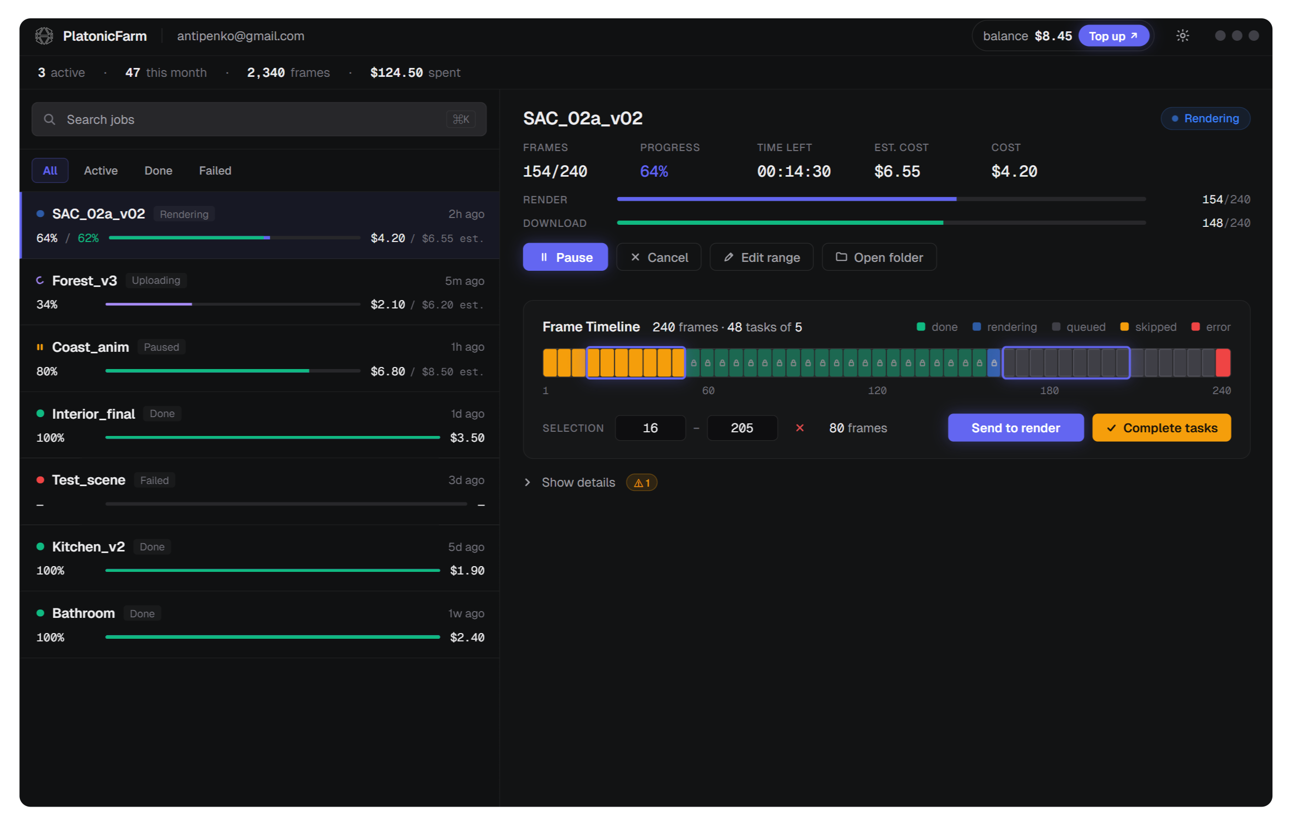
Task: Click the Uploading badge next to Forest_v3
Action: (x=156, y=280)
